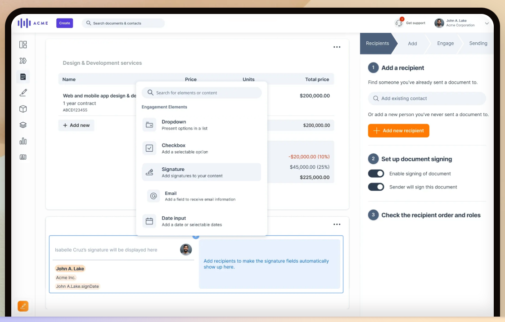This screenshot has height=322, width=505.
Task: Choose Signature from Engagement Elements
Action: tap(201, 172)
